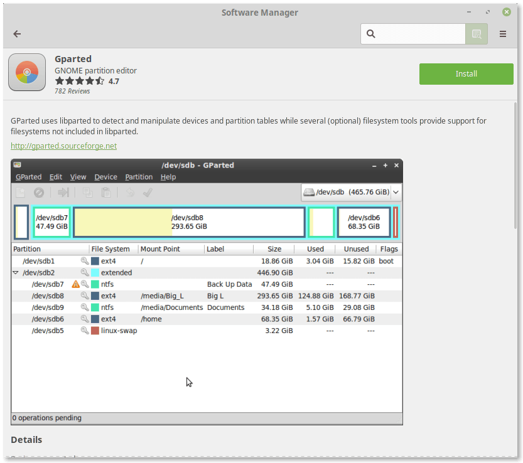
Task: Close the Software Manager window
Action: 506,12
